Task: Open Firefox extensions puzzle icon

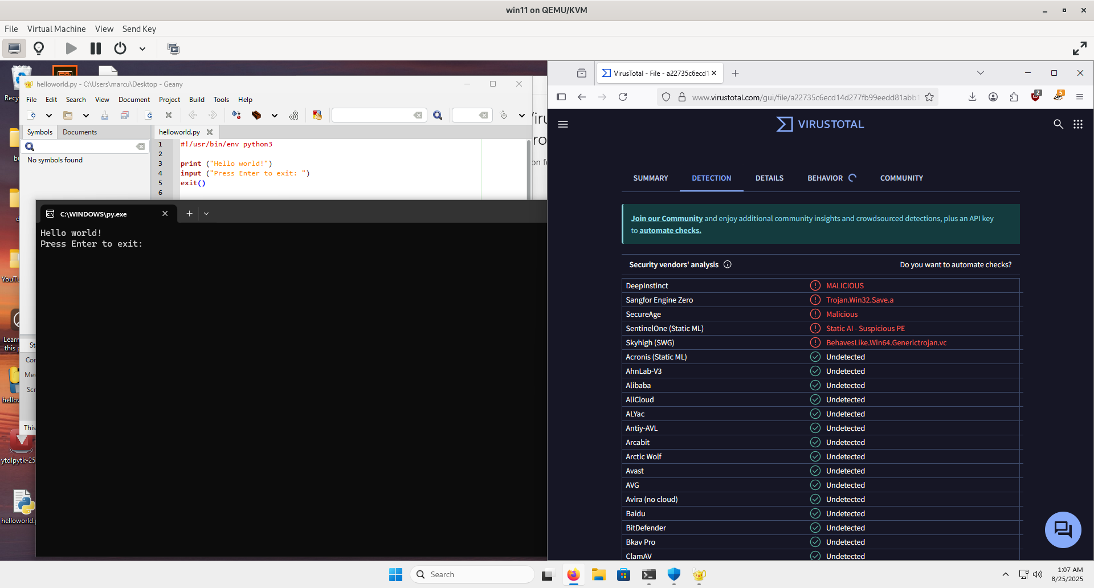Action: pyautogui.click(x=1014, y=97)
